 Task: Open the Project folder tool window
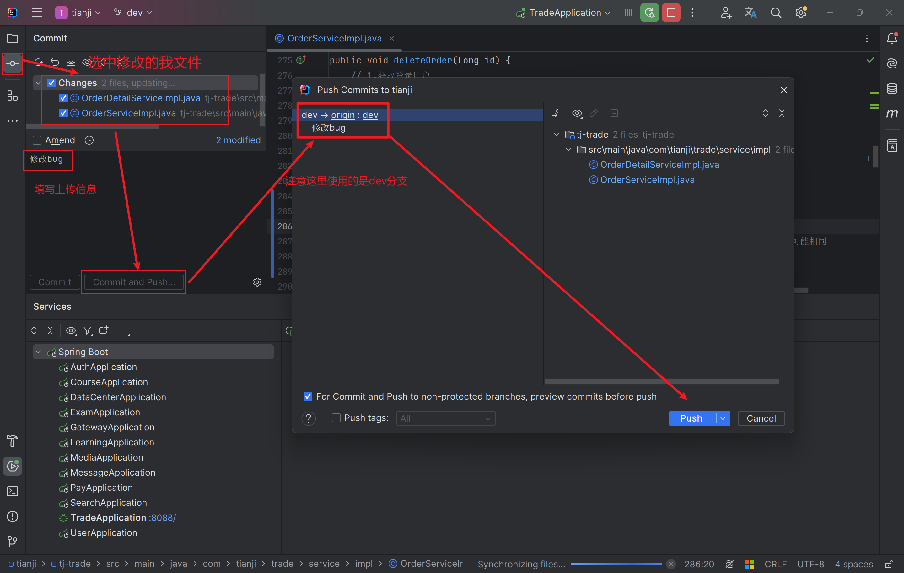coord(12,38)
